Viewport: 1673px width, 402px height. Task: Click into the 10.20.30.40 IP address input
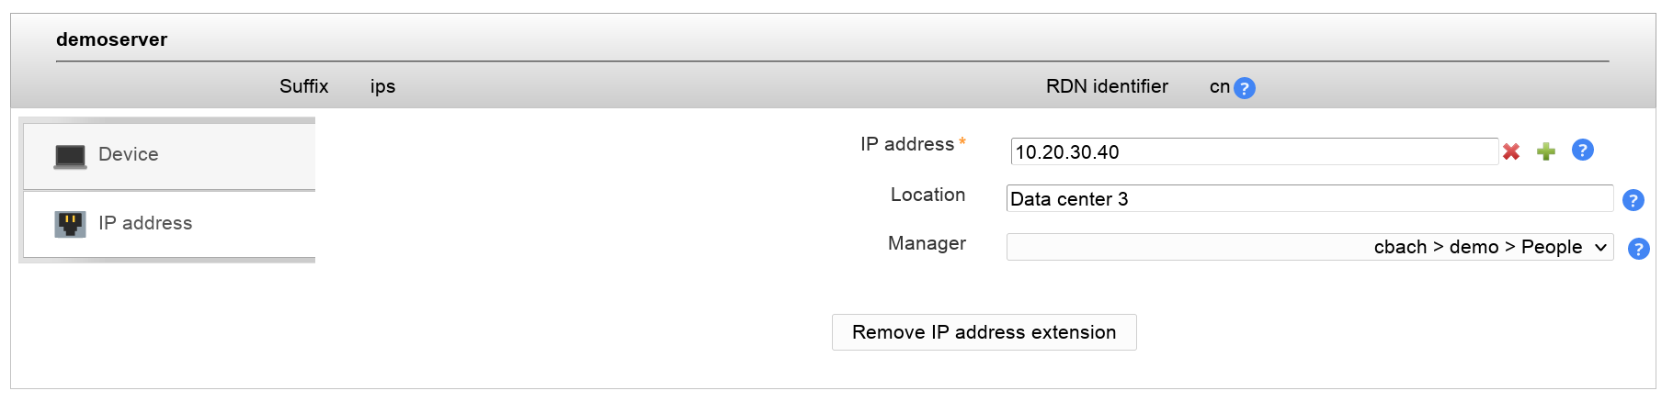1254,152
